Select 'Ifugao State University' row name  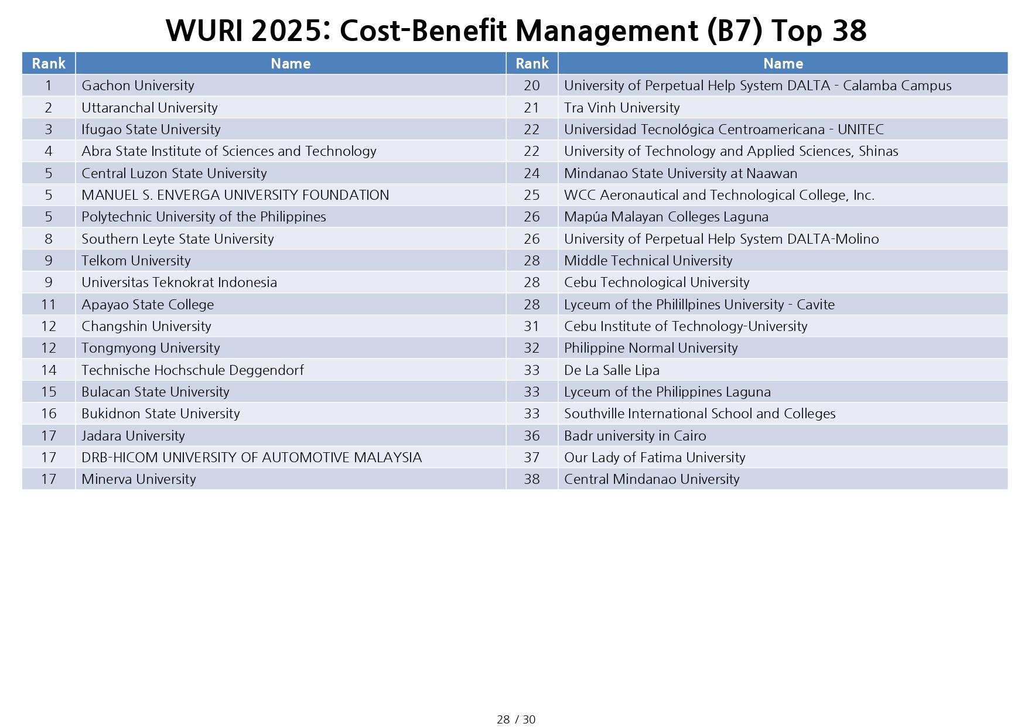tap(151, 129)
